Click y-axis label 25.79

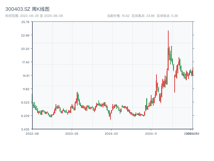click(25, 22)
